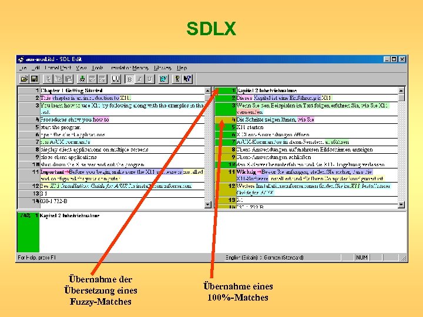Click the arrow-with-question-mark context help icon
Viewport: 423px width, 317px height.
[x=187, y=79]
